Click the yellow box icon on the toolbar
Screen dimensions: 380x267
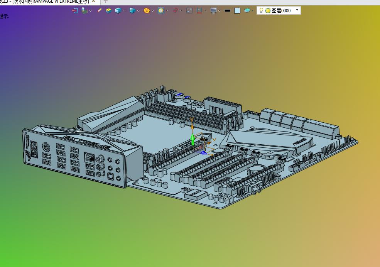(108, 11)
